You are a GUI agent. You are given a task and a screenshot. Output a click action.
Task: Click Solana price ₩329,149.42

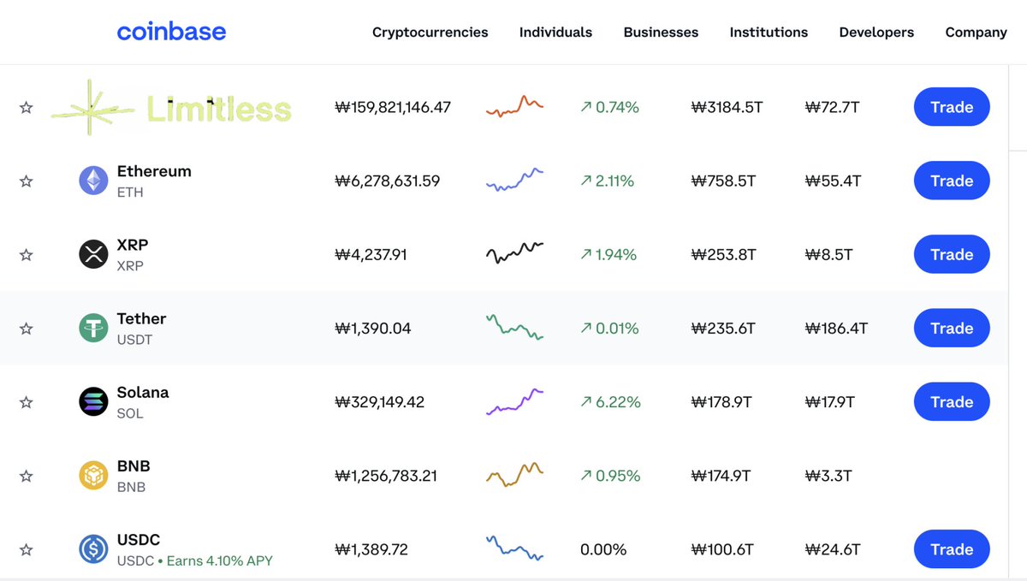(380, 401)
